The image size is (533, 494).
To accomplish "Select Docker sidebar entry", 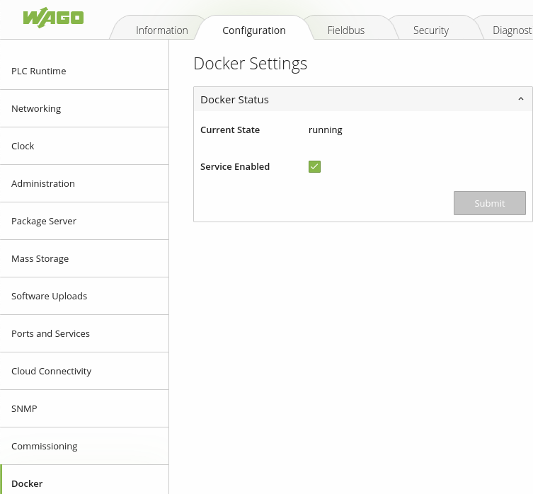I will 84,480.
